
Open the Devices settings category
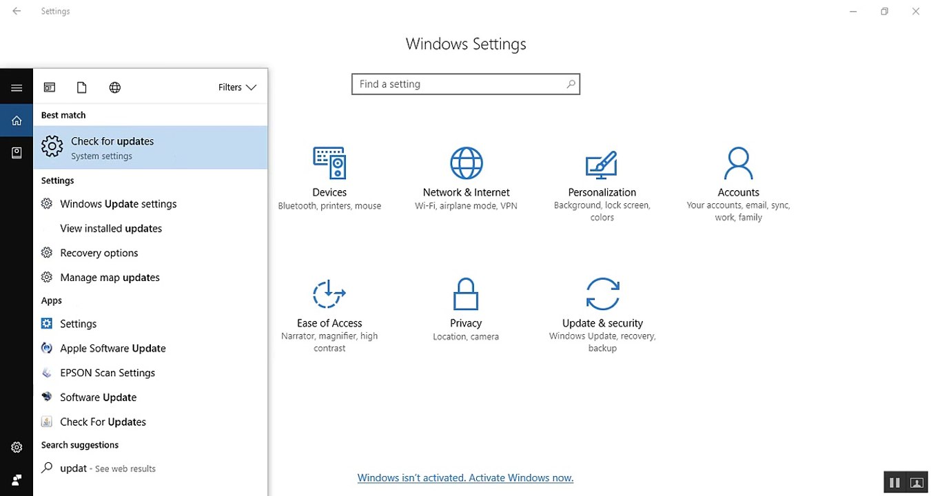point(329,178)
